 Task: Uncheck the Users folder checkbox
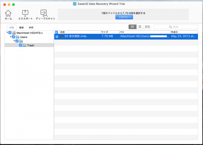tap(13, 37)
